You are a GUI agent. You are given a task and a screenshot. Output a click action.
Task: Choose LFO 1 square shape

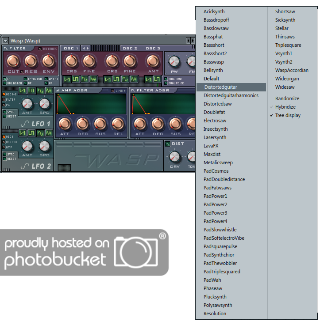point(31,91)
